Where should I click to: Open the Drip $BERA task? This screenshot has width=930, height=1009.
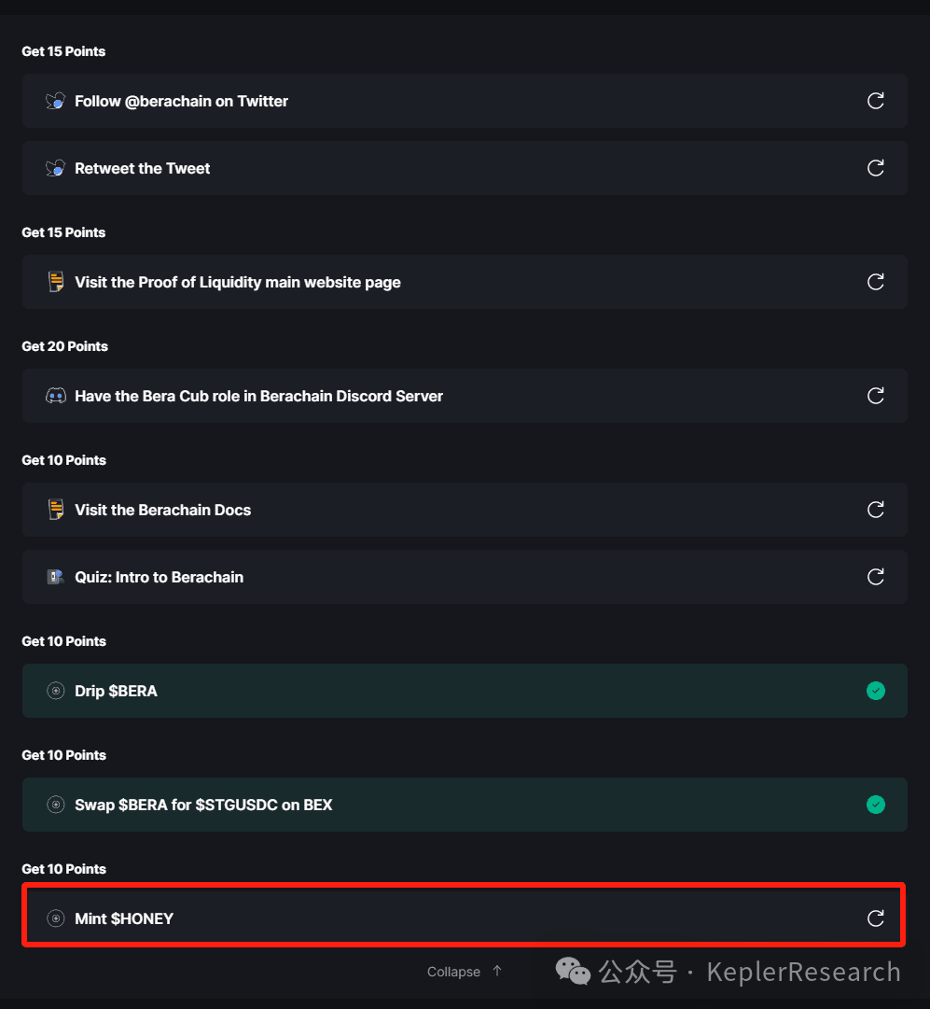click(116, 691)
